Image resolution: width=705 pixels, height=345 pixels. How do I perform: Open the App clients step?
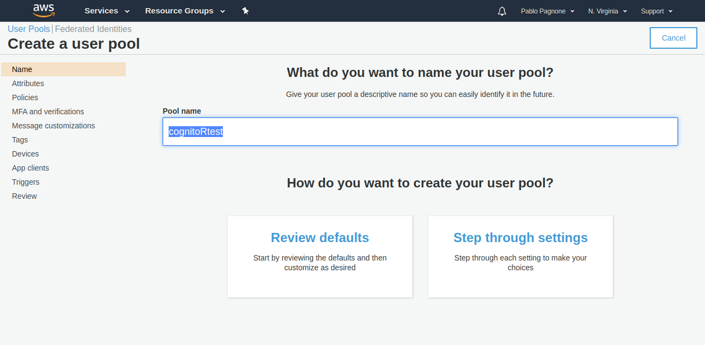point(30,168)
